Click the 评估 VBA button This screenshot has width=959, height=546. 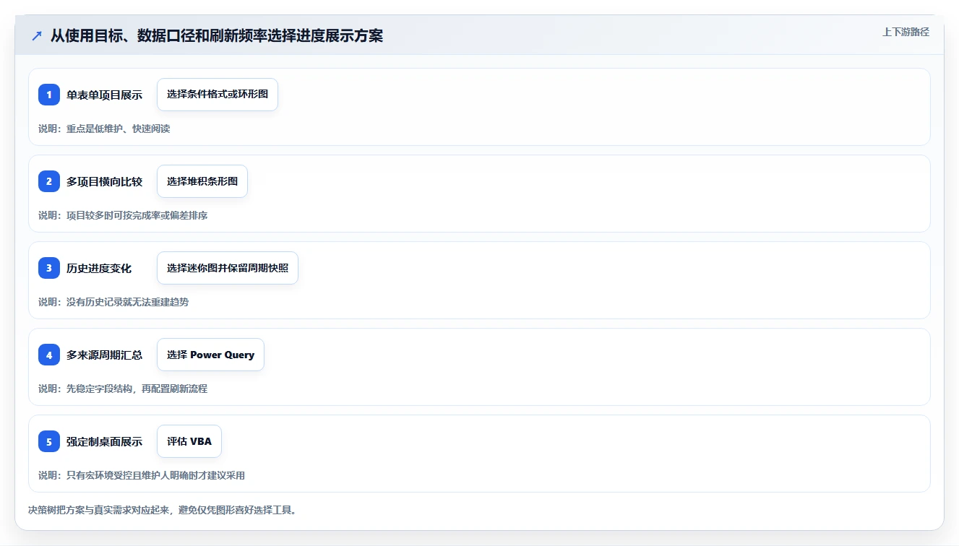point(189,441)
